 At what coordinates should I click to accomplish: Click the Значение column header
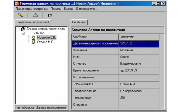click(x=139, y=37)
